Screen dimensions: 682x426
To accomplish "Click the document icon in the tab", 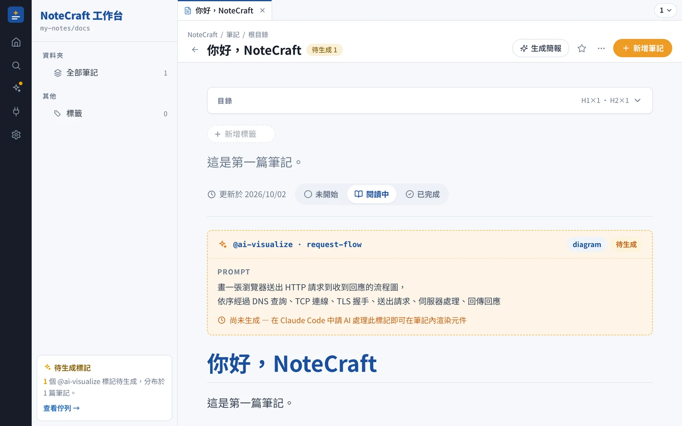I will coord(188,11).
